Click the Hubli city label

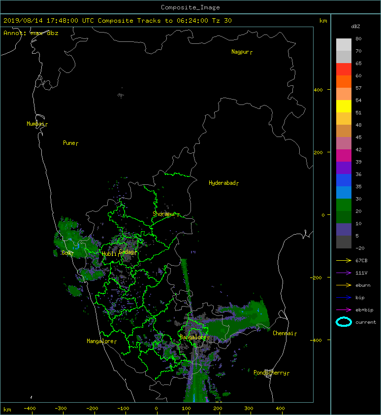point(109,254)
